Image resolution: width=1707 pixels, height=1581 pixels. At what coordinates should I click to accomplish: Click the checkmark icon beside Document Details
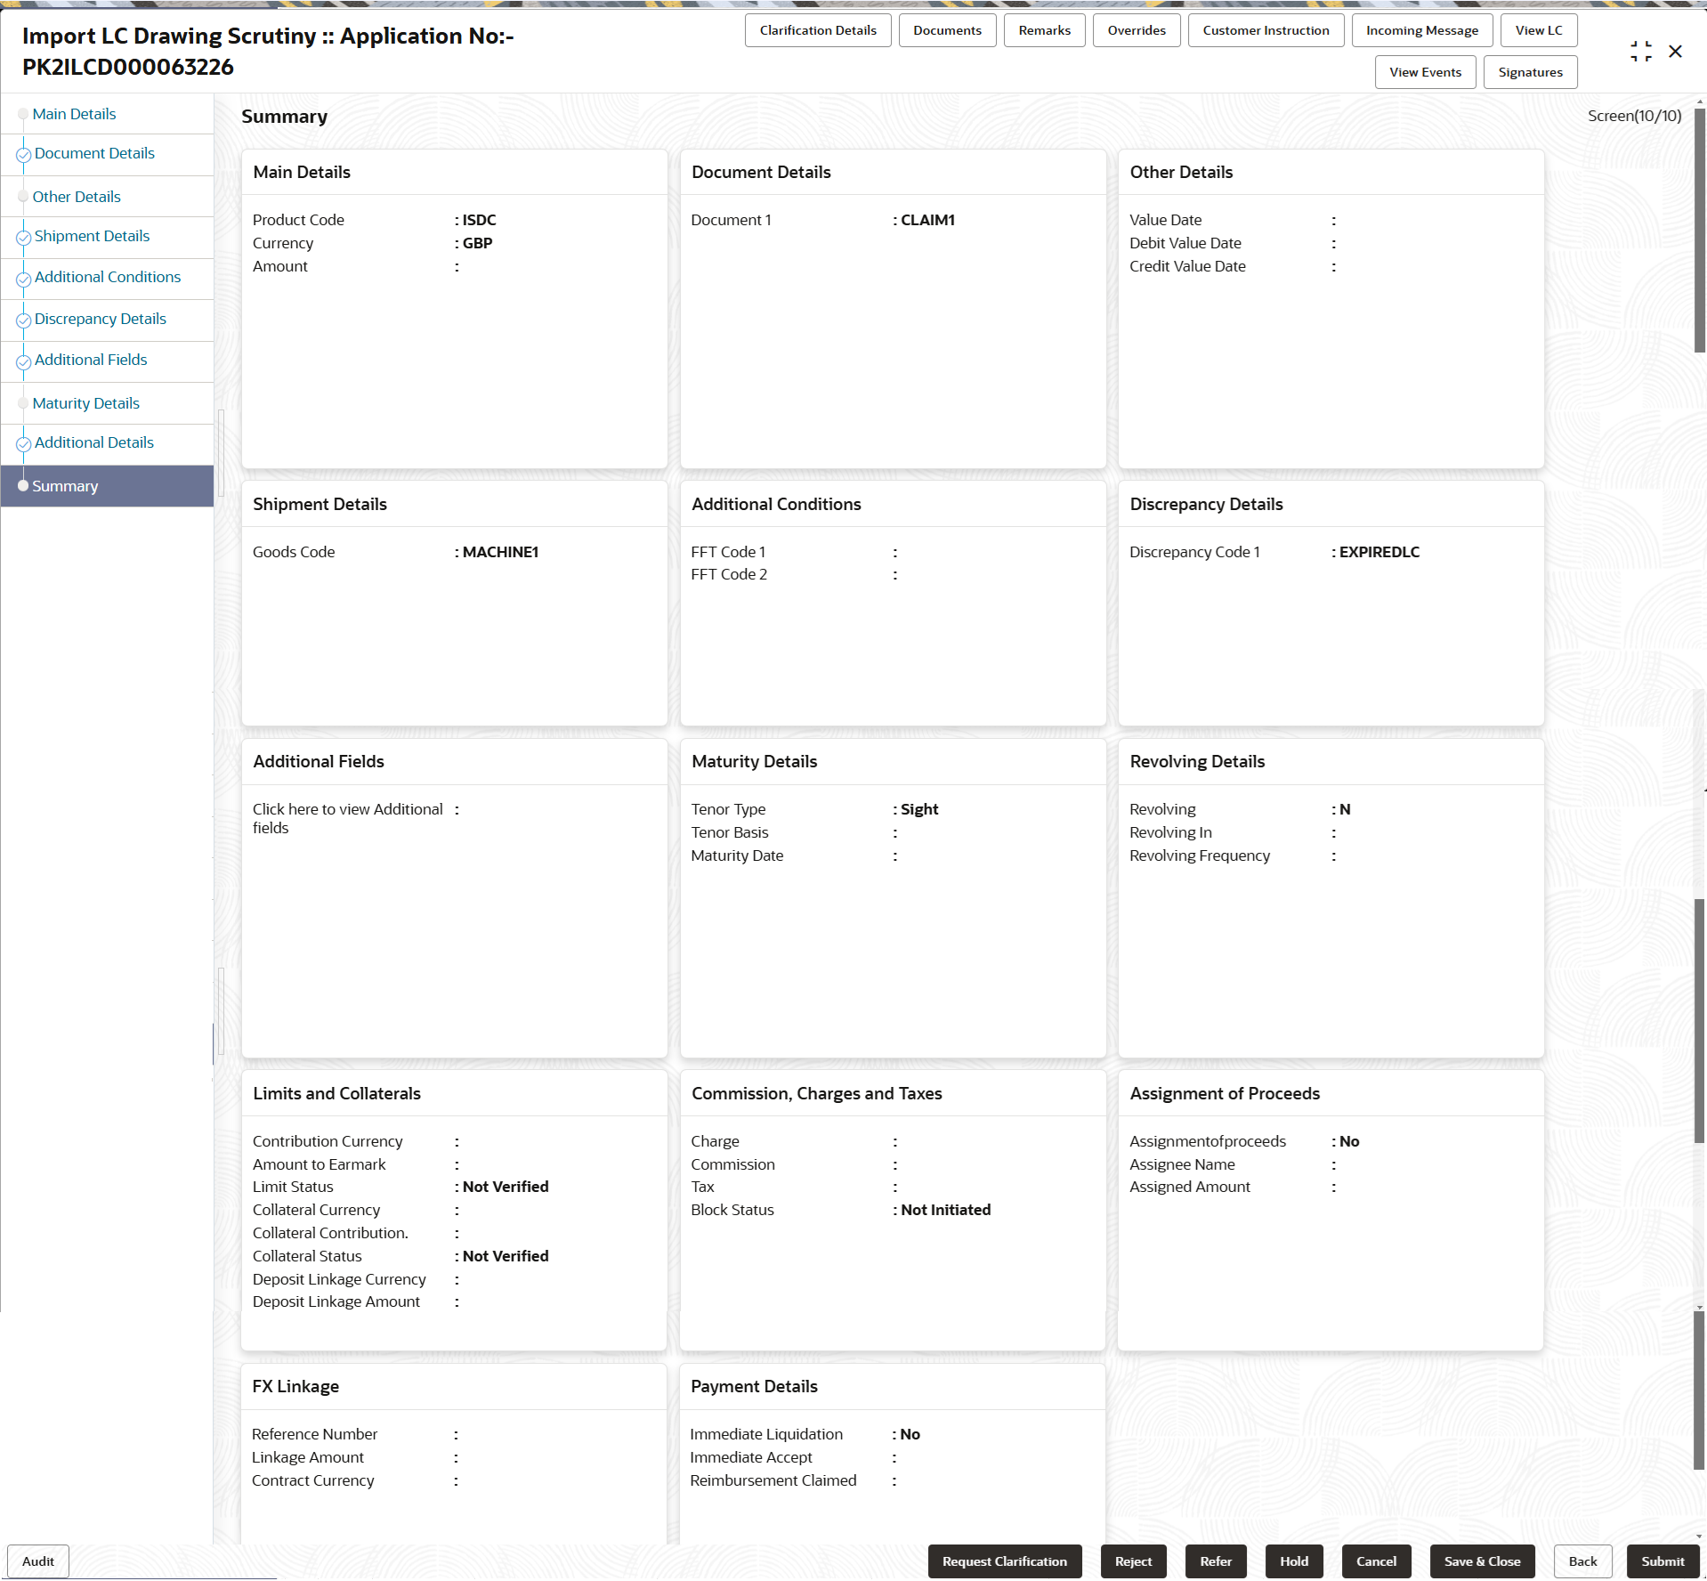[x=22, y=154]
